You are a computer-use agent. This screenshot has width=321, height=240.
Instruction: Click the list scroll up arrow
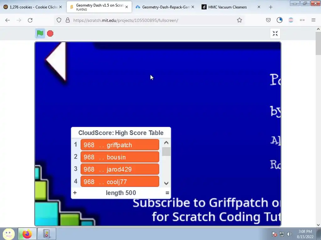(166, 142)
